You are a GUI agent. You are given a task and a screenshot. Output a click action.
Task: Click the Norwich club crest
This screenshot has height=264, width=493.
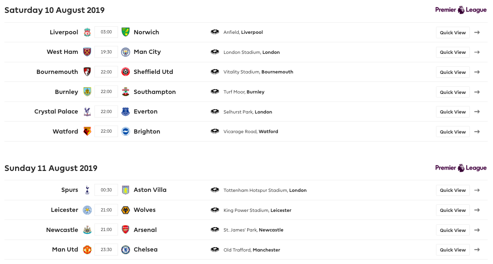[x=126, y=32]
